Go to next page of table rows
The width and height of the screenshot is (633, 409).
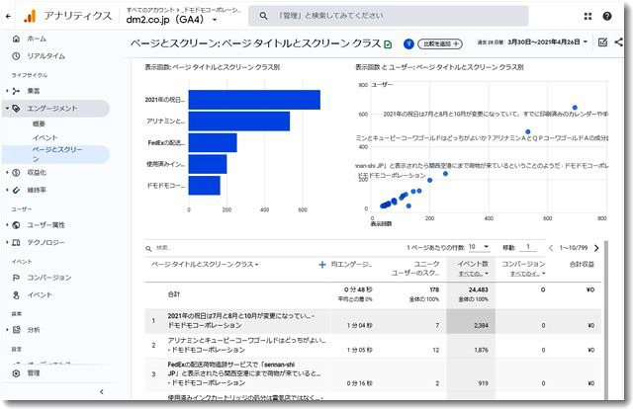click(596, 248)
